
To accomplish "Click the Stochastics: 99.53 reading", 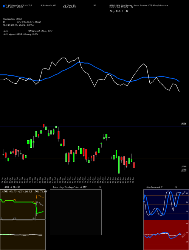I will pos(12,19).
